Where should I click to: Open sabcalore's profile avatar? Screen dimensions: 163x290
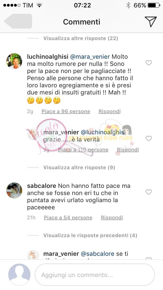pos(14,190)
